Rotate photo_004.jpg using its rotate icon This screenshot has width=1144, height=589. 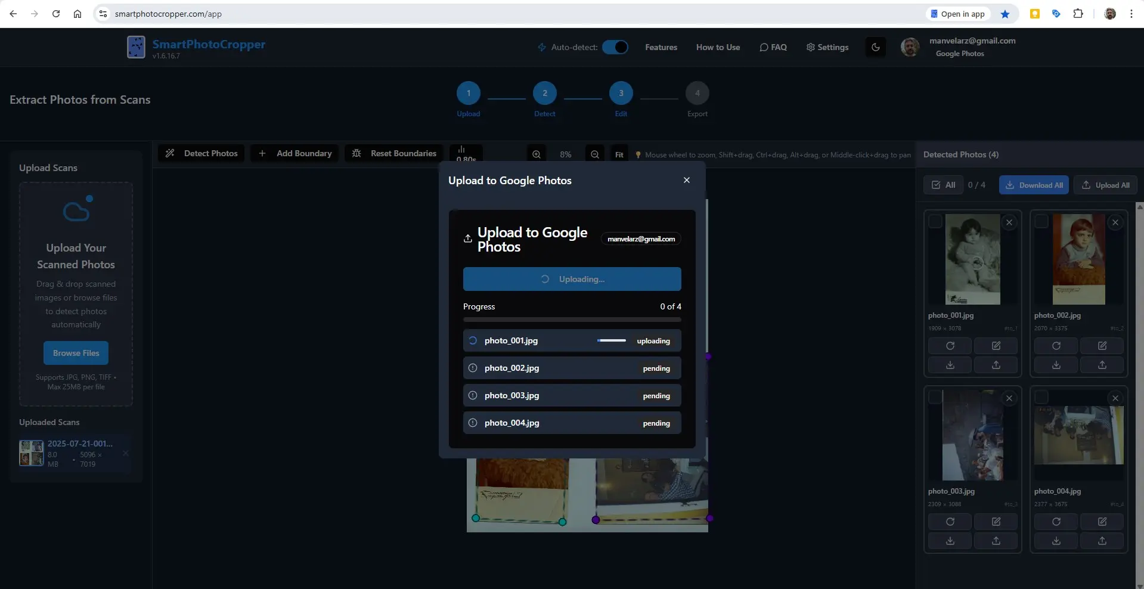coord(1056,522)
